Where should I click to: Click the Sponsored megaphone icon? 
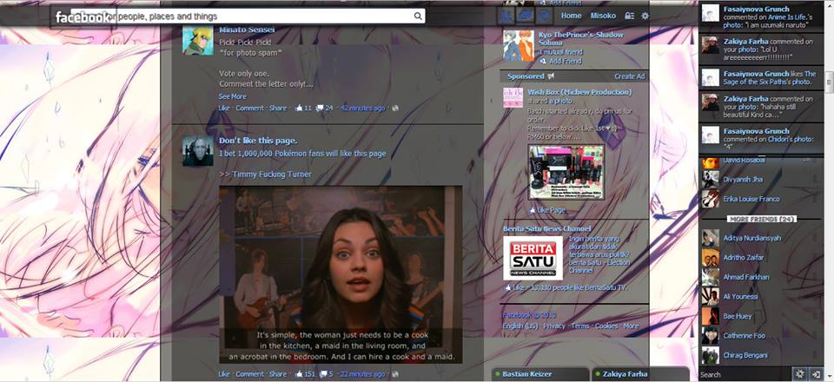click(551, 76)
